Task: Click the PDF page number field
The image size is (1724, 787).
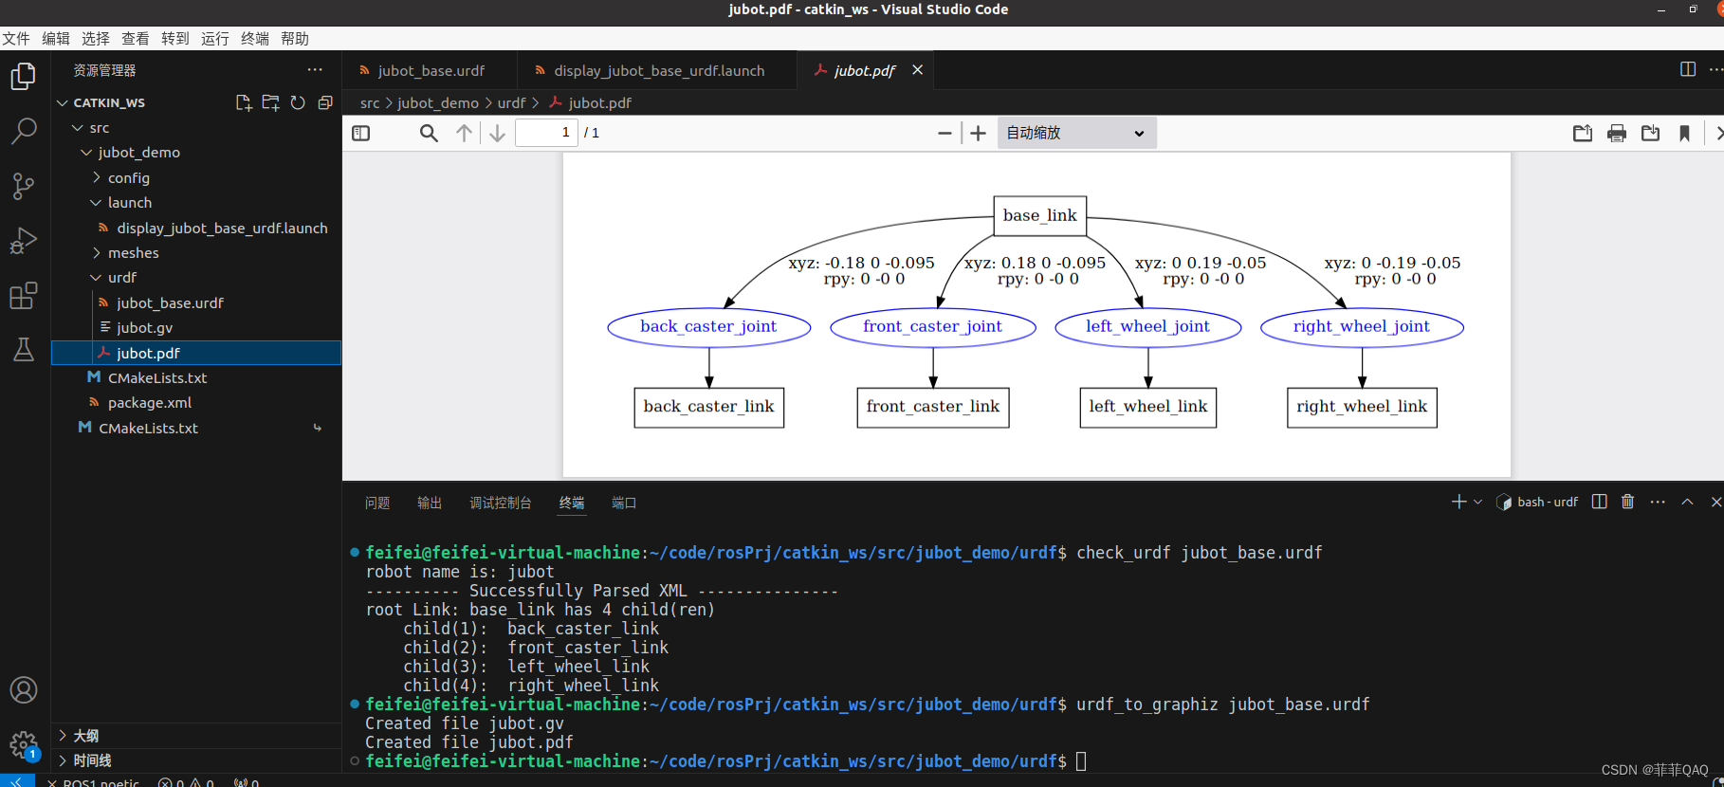Action: pyautogui.click(x=546, y=133)
